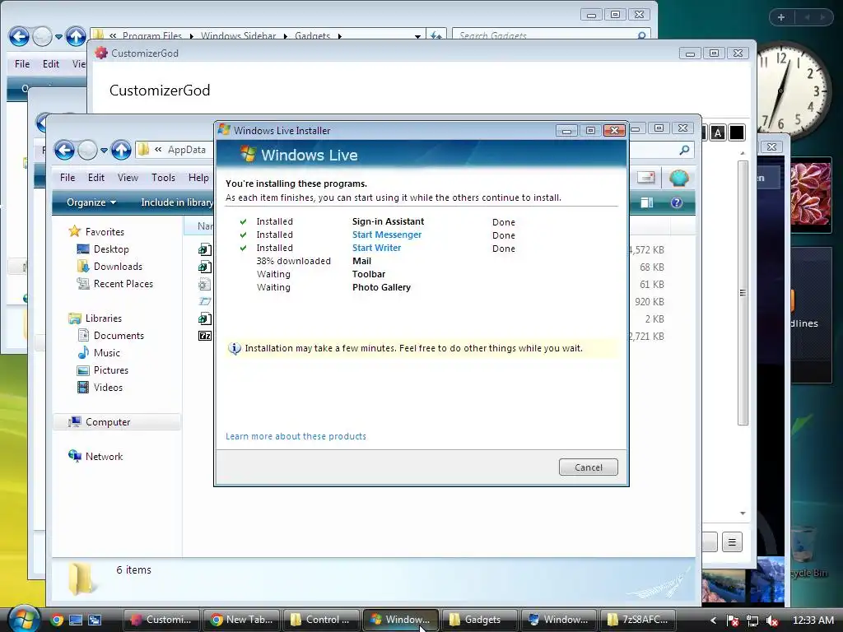
Task: Show hidden tray icons arrow
Action: pos(713,620)
